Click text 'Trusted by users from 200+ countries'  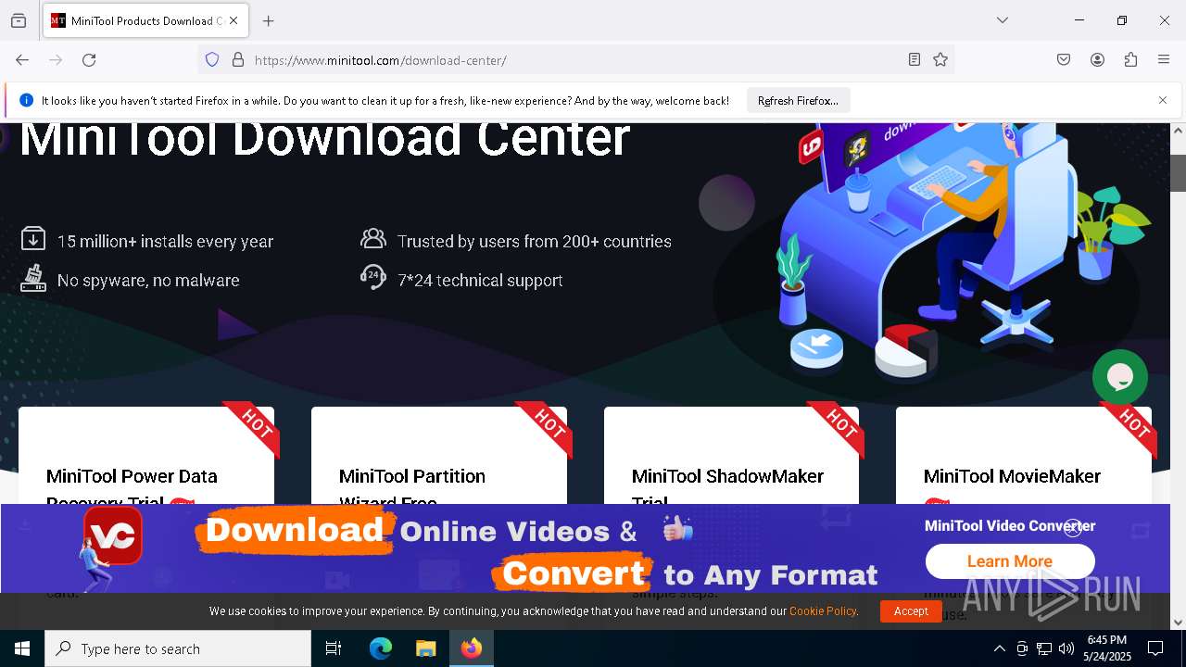coord(535,241)
